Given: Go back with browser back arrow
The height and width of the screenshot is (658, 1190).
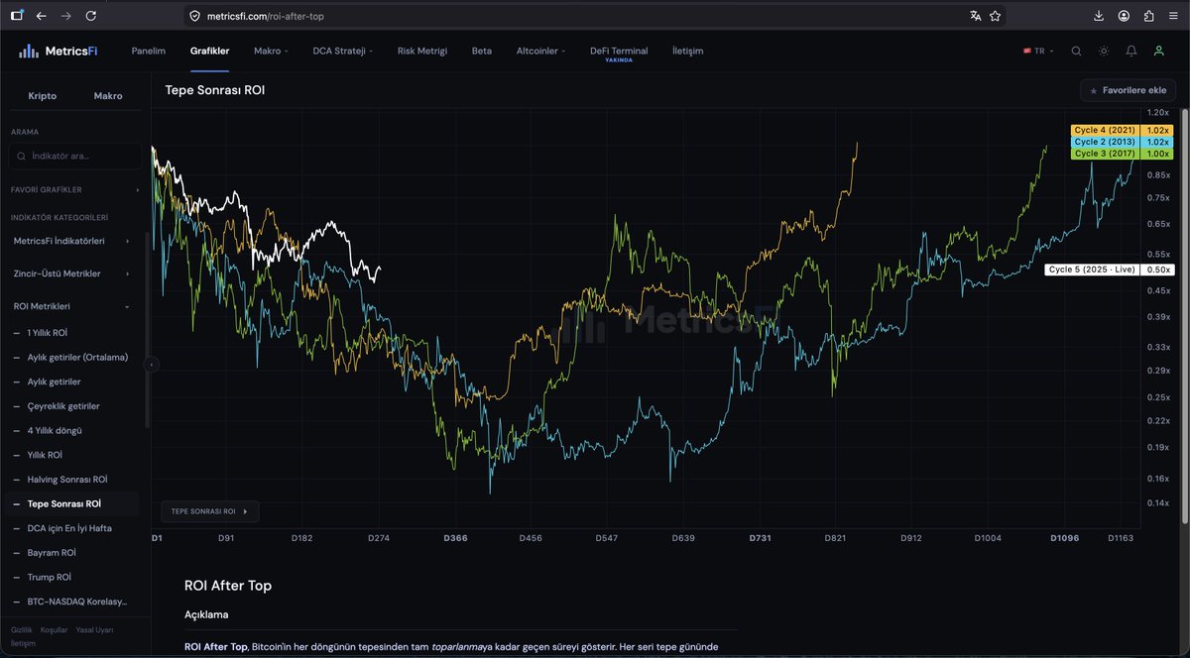Looking at the screenshot, I should [41, 16].
